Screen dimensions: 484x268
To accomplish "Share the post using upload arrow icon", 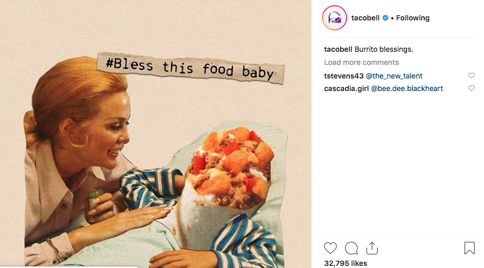I will coord(372,248).
